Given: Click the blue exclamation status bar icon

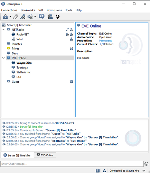Looking at the screenshot, I should click(98, 171).
